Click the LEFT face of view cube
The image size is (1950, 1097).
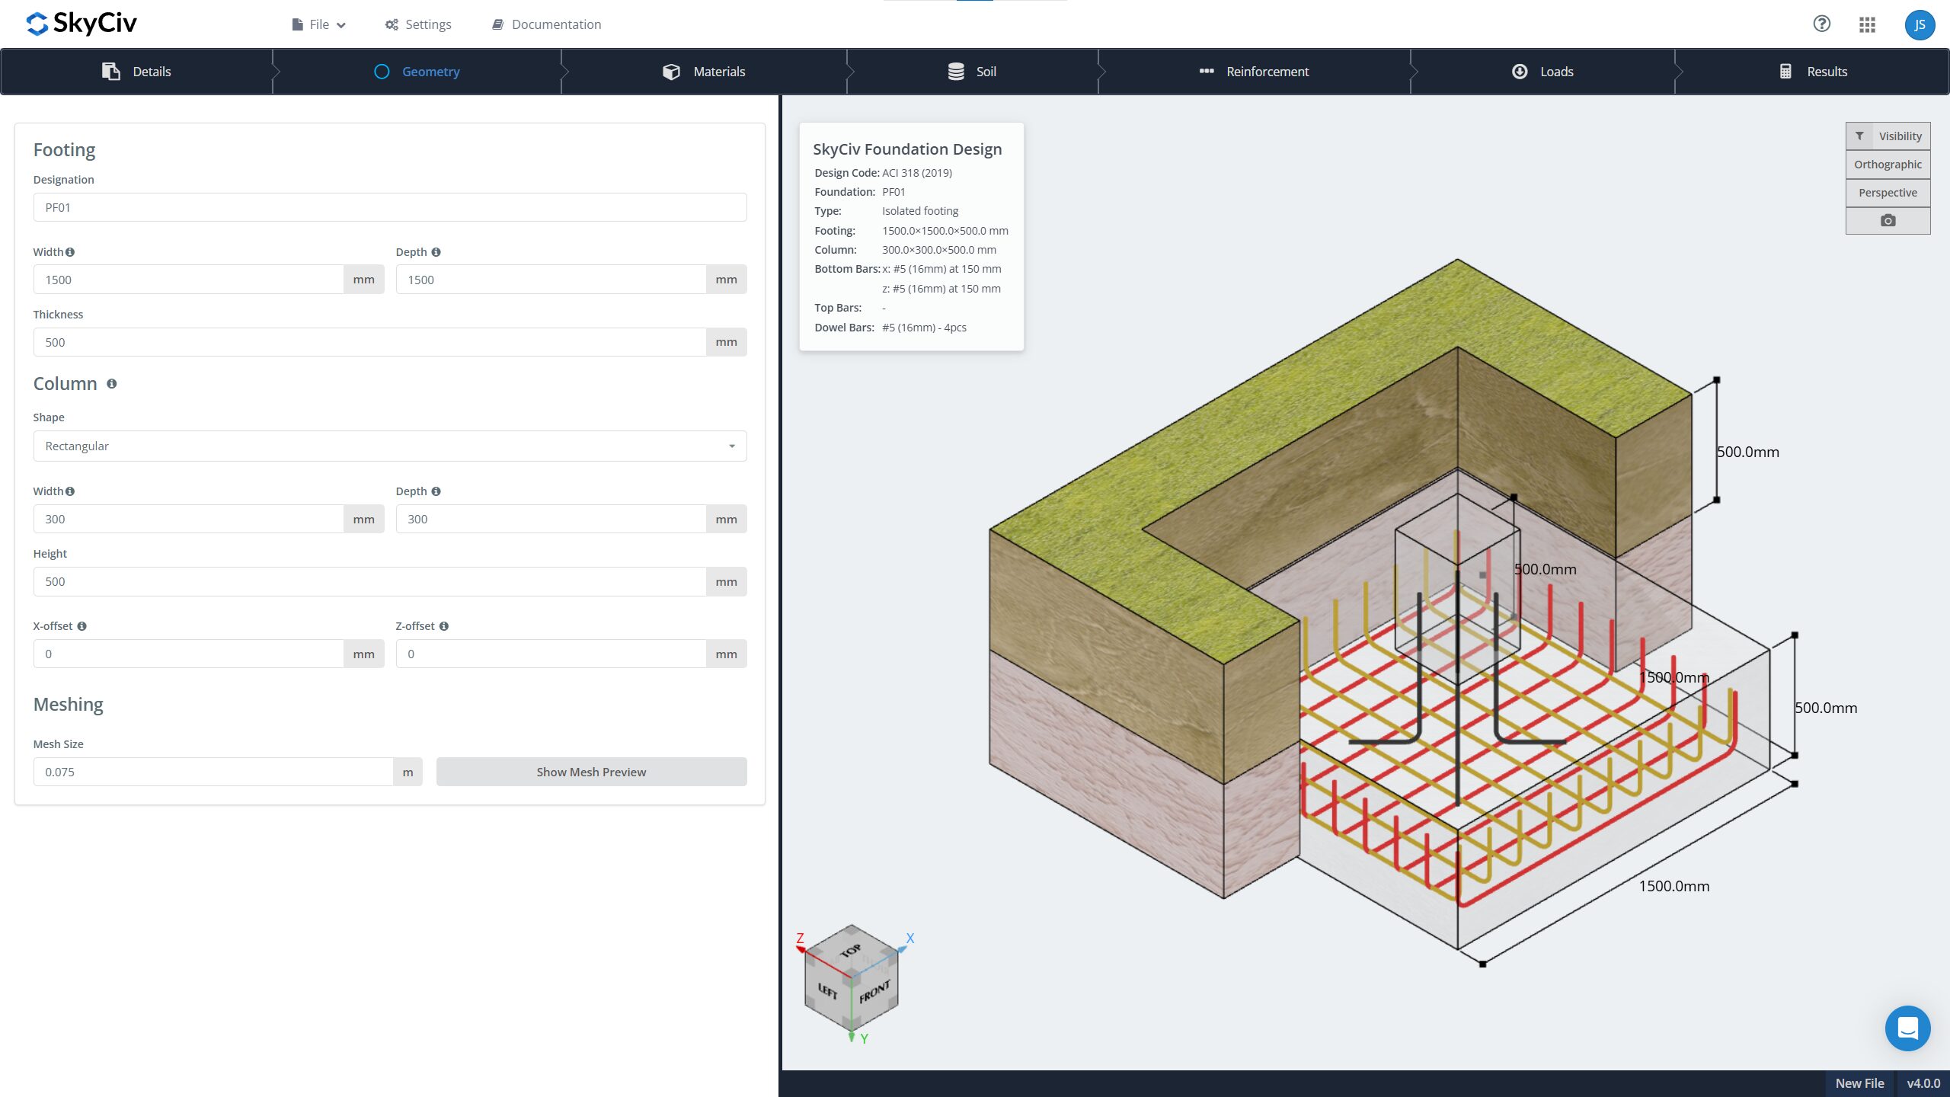[x=828, y=991]
